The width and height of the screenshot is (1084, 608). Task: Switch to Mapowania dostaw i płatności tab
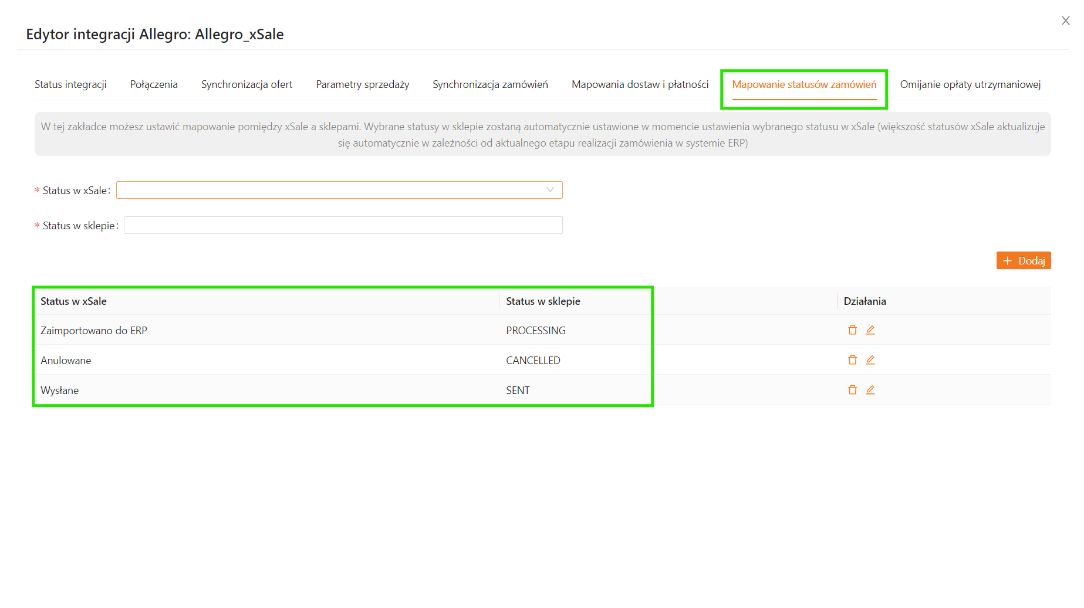[640, 84]
